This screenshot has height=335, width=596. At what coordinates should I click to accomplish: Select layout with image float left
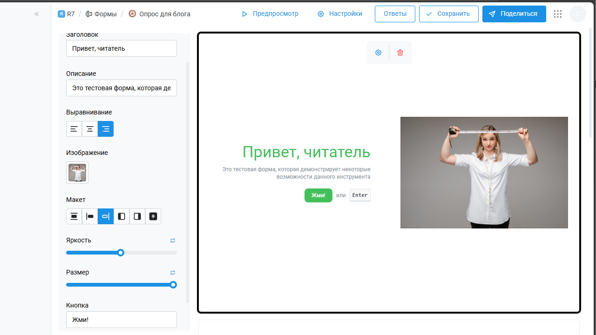[90, 216]
